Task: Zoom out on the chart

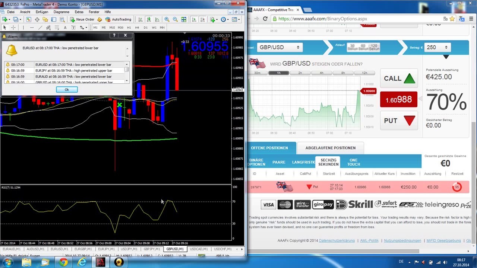Action: [x=175, y=19]
